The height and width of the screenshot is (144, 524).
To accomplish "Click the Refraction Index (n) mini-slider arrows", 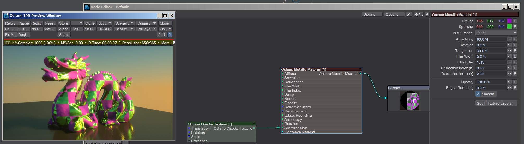I will [509, 68].
